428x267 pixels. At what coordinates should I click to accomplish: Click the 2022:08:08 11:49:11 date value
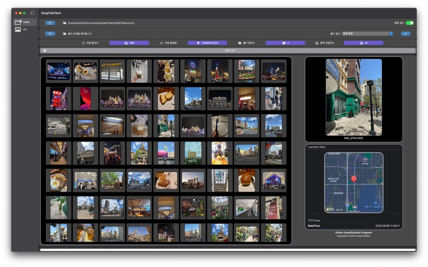(387, 226)
